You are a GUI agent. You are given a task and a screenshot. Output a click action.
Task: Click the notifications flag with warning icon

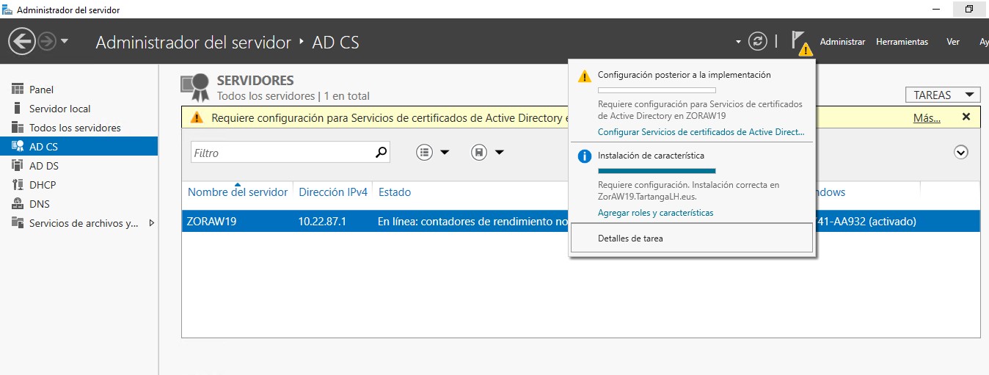(x=801, y=43)
